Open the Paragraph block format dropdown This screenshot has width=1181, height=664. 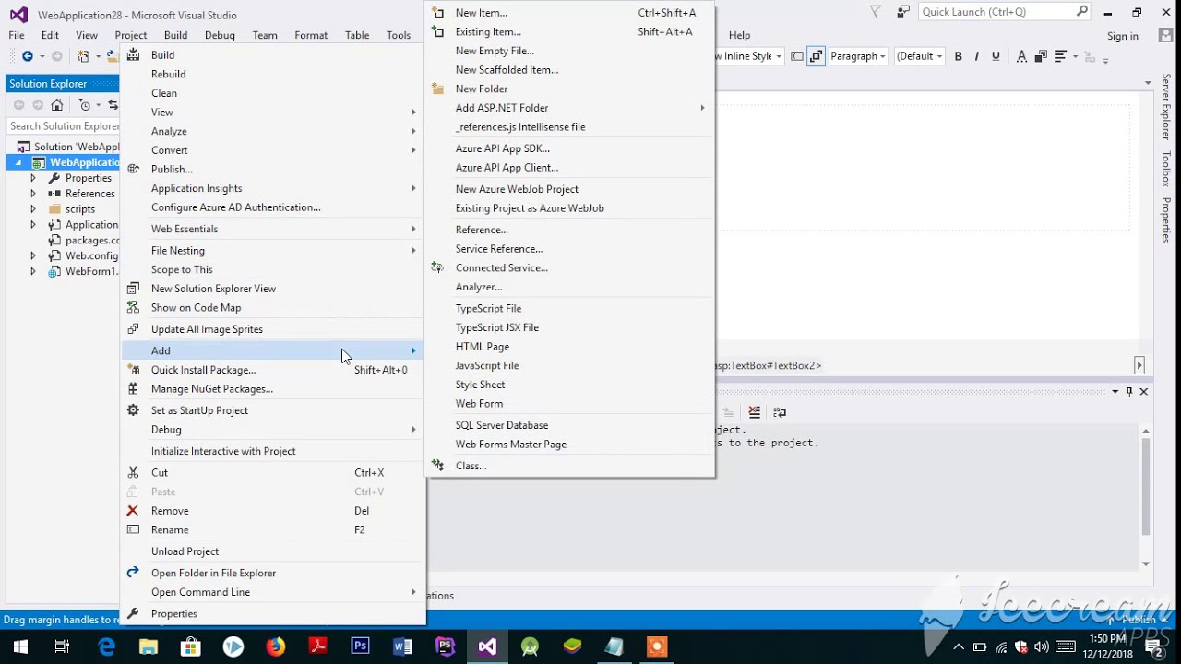click(857, 56)
